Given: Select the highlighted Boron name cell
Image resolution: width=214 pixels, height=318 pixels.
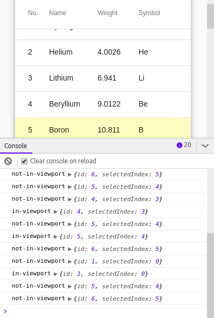Looking at the screenshot, I should click(59, 130).
